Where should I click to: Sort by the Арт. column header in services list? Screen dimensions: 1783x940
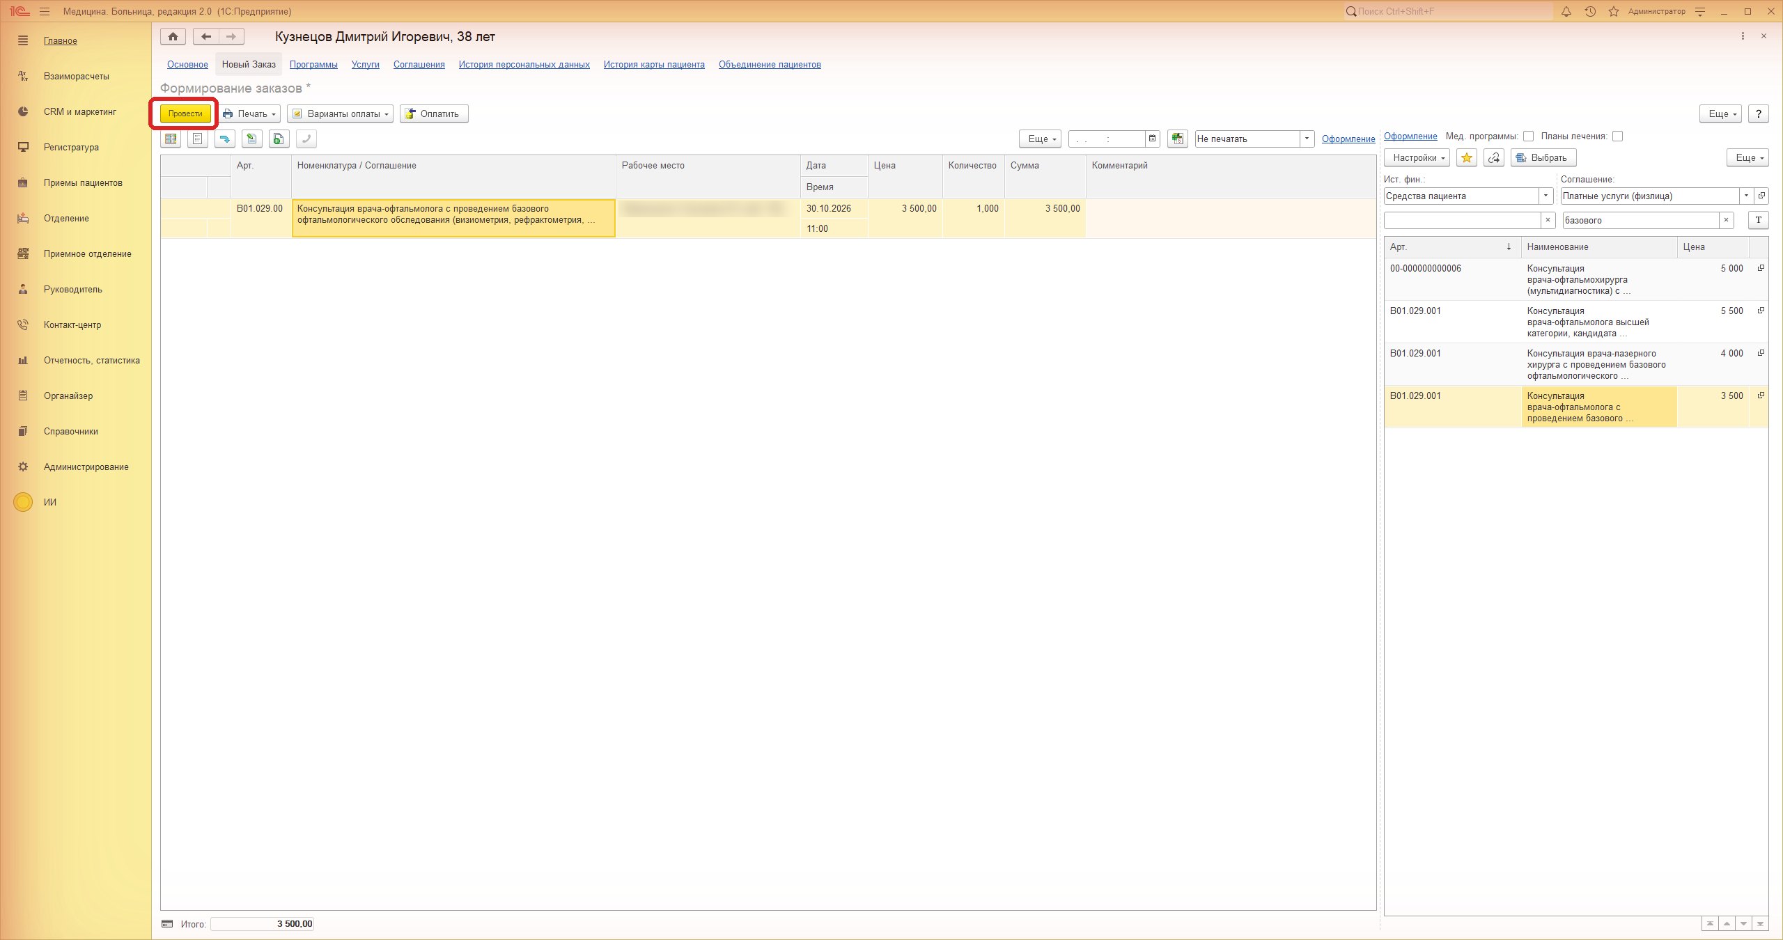click(x=1451, y=247)
